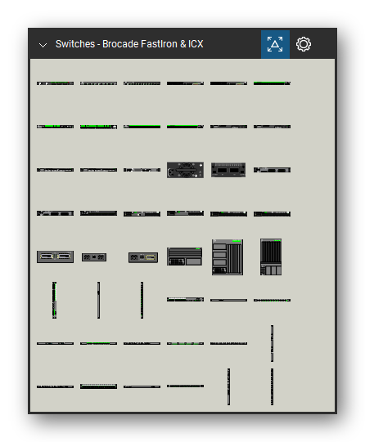
Task: Choose the small module with two port pairs
Action: [x=94, y=257]
